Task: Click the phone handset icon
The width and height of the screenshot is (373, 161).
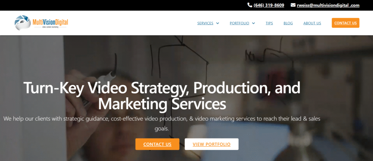Action: pyautogui.click(x=250, y=5)
